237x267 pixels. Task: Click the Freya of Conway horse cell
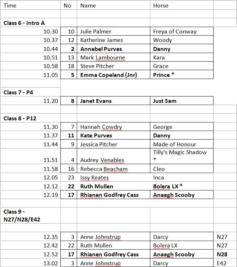point(174,31)
